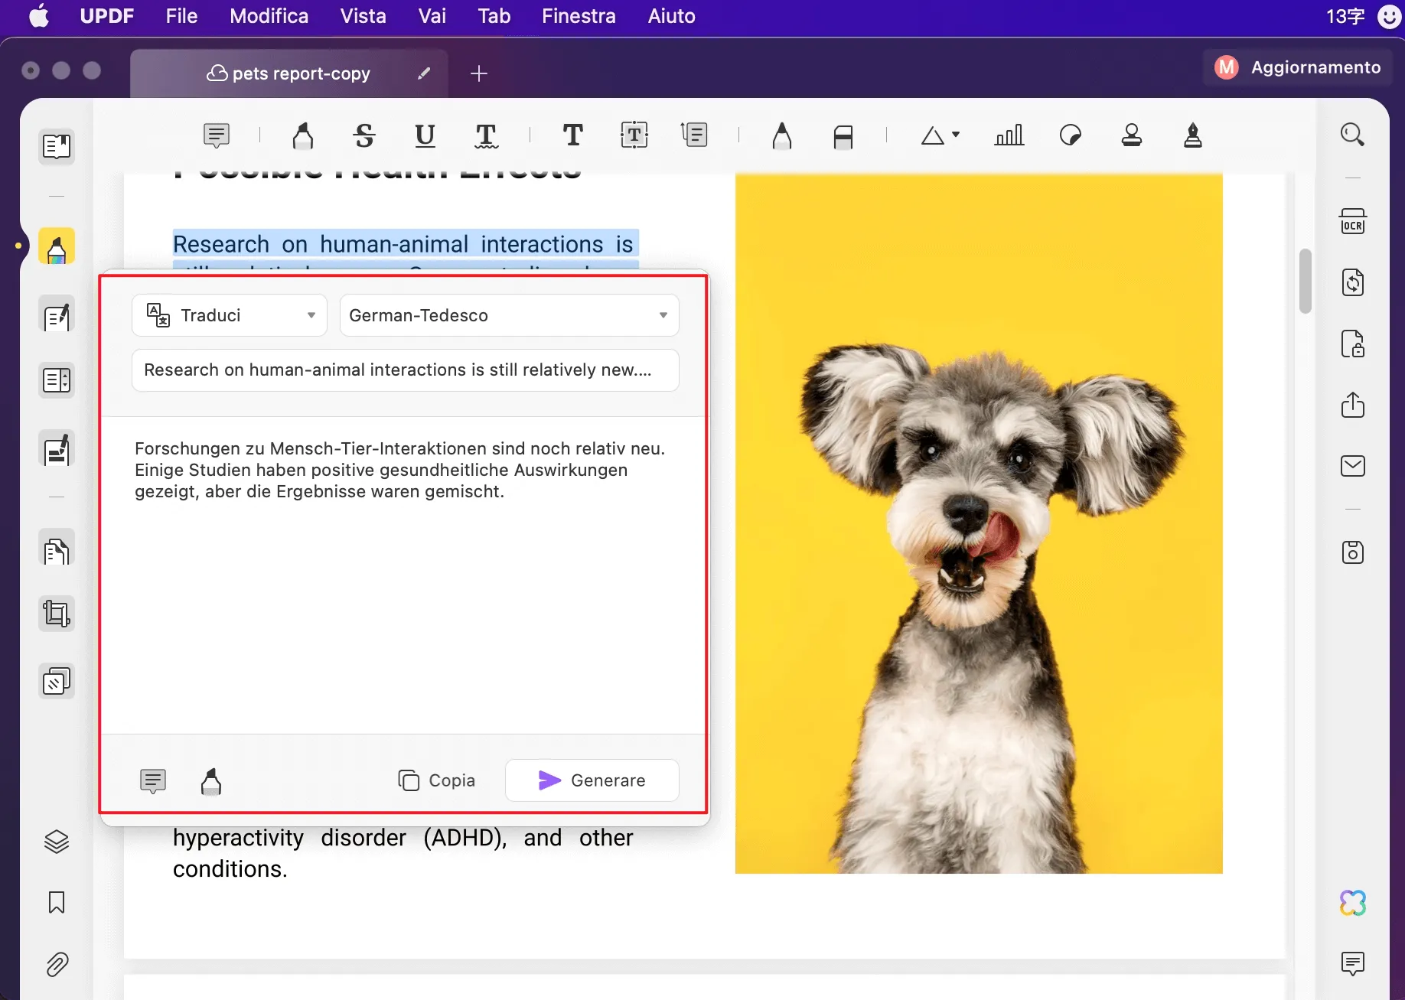
Task: Click the input method indicator in menu bar
Action: 1345,16
